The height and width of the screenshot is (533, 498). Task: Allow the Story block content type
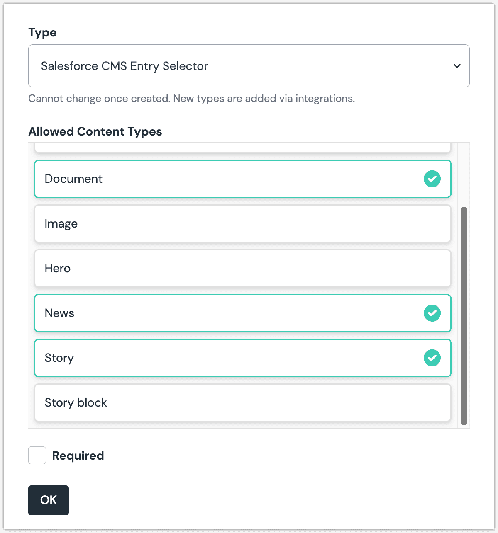[x=242, y=403]
